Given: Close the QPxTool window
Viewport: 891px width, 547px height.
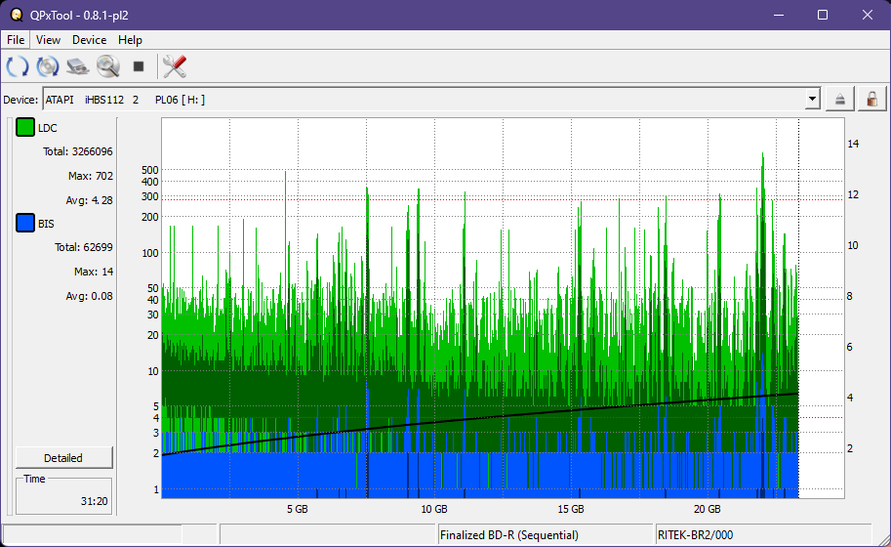Looking at the screenshot, I should (868, 15).
